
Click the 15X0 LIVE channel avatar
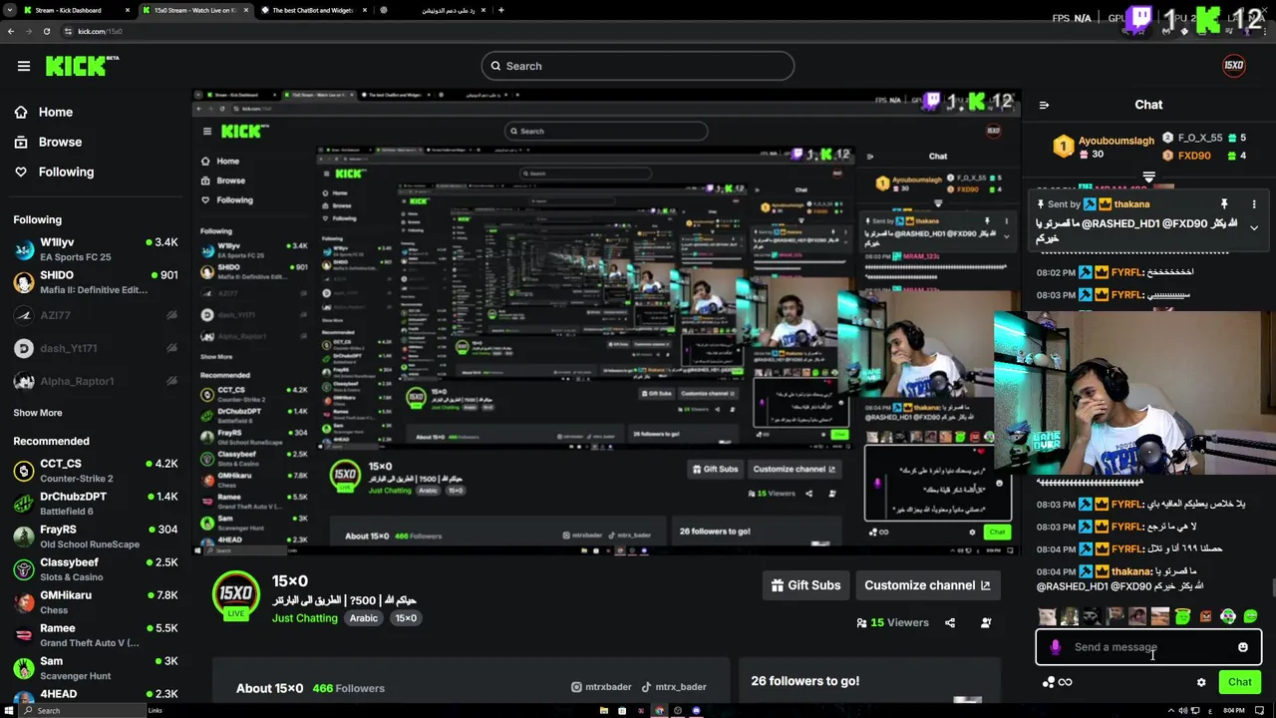point(236,594)
